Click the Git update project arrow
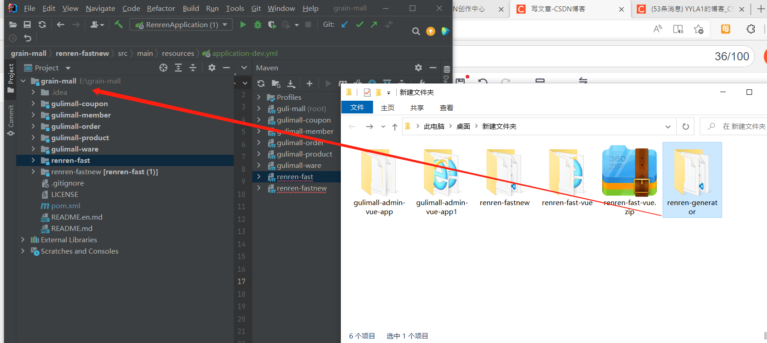767x343 pixels. point(344,24)
